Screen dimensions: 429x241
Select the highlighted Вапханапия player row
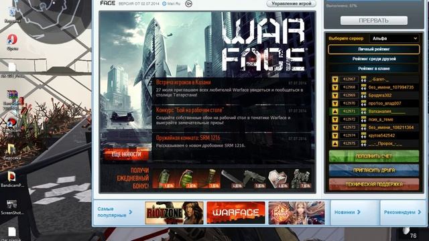point(374,112)
